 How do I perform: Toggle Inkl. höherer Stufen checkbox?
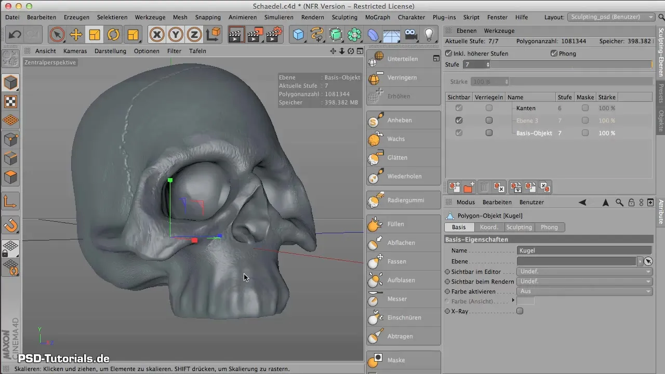(449, 54)
